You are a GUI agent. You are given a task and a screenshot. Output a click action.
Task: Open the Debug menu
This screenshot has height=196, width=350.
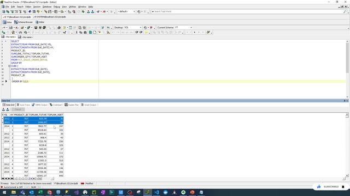[x=57, y=7]
